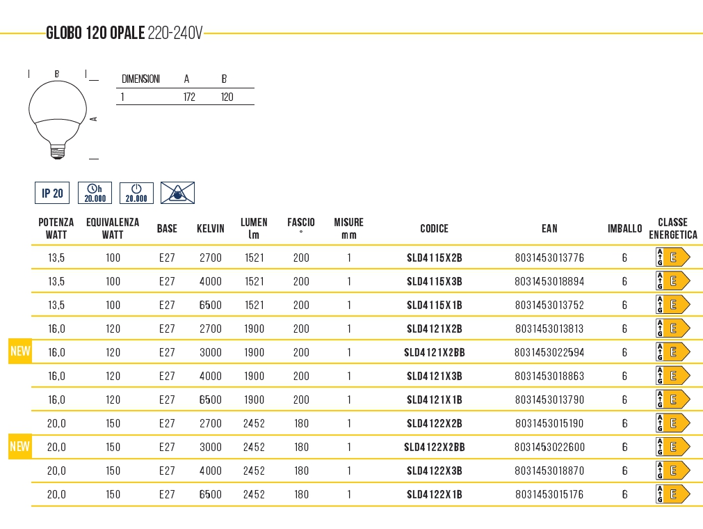Screen dimensions: 703x529
Task: Select the product code SLD4115X3B
Action: pyautogui.click(x=434, y=281)
